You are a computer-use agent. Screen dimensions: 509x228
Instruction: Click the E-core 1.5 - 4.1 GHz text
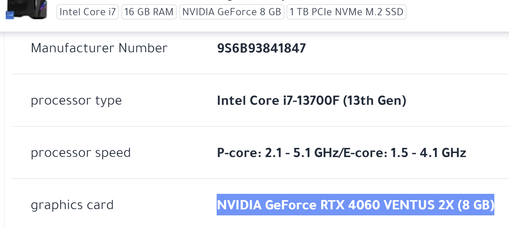tap(405, 153)
